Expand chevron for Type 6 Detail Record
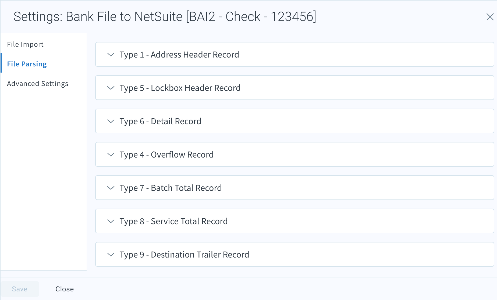Viewport: 497px width, 300px height. pyautogui.click(x=111, y=121)
